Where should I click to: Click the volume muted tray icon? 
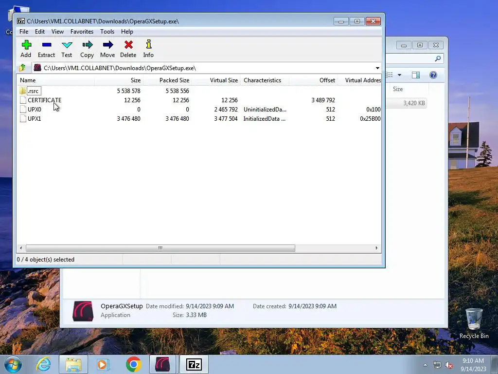coord(449,365)
